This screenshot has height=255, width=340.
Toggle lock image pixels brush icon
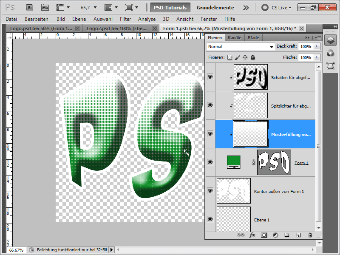238,57
